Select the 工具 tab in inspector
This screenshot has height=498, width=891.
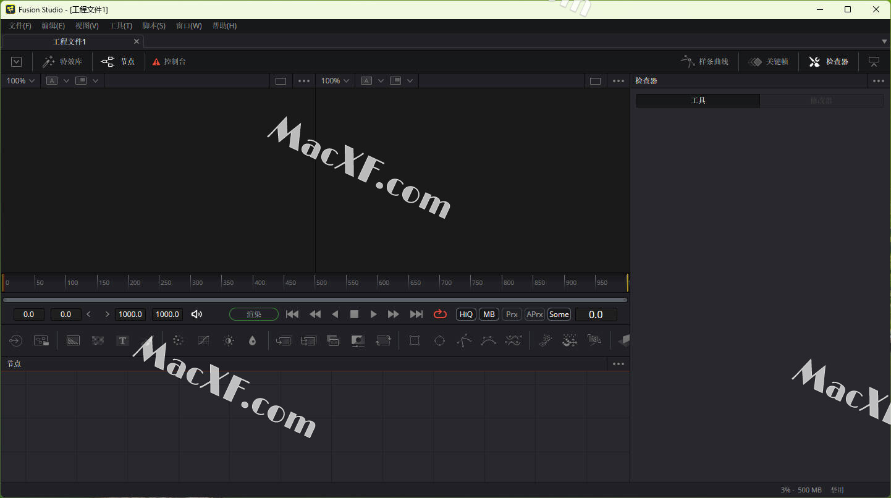[698, 101]
